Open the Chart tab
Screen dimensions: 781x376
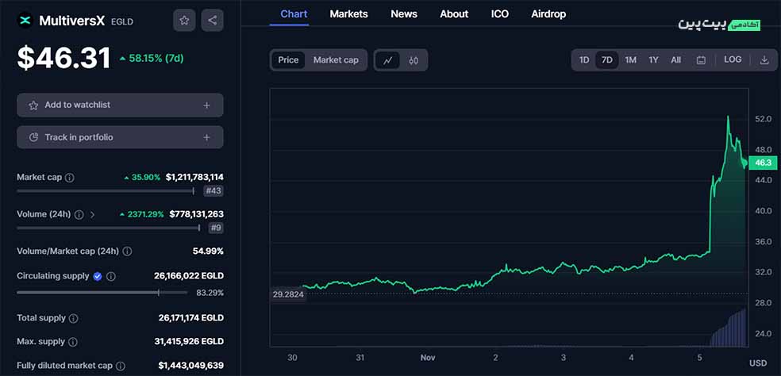[294, 14]
